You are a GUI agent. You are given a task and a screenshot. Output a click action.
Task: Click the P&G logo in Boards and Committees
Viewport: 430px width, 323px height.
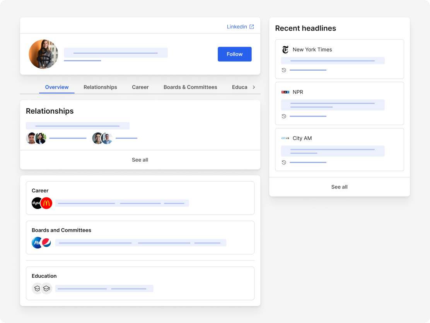37,243
